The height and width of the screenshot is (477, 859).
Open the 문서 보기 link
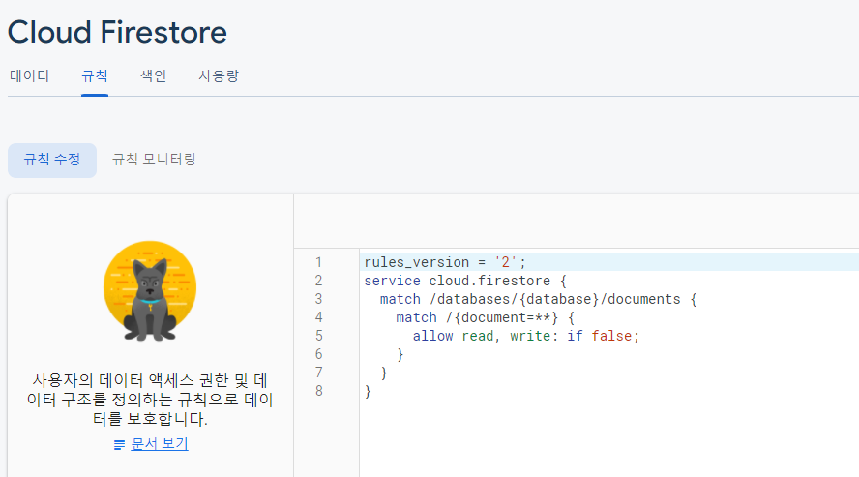point(160,444)
